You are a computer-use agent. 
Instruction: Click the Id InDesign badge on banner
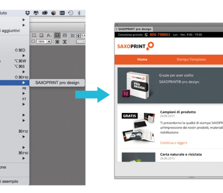[126, 94]
